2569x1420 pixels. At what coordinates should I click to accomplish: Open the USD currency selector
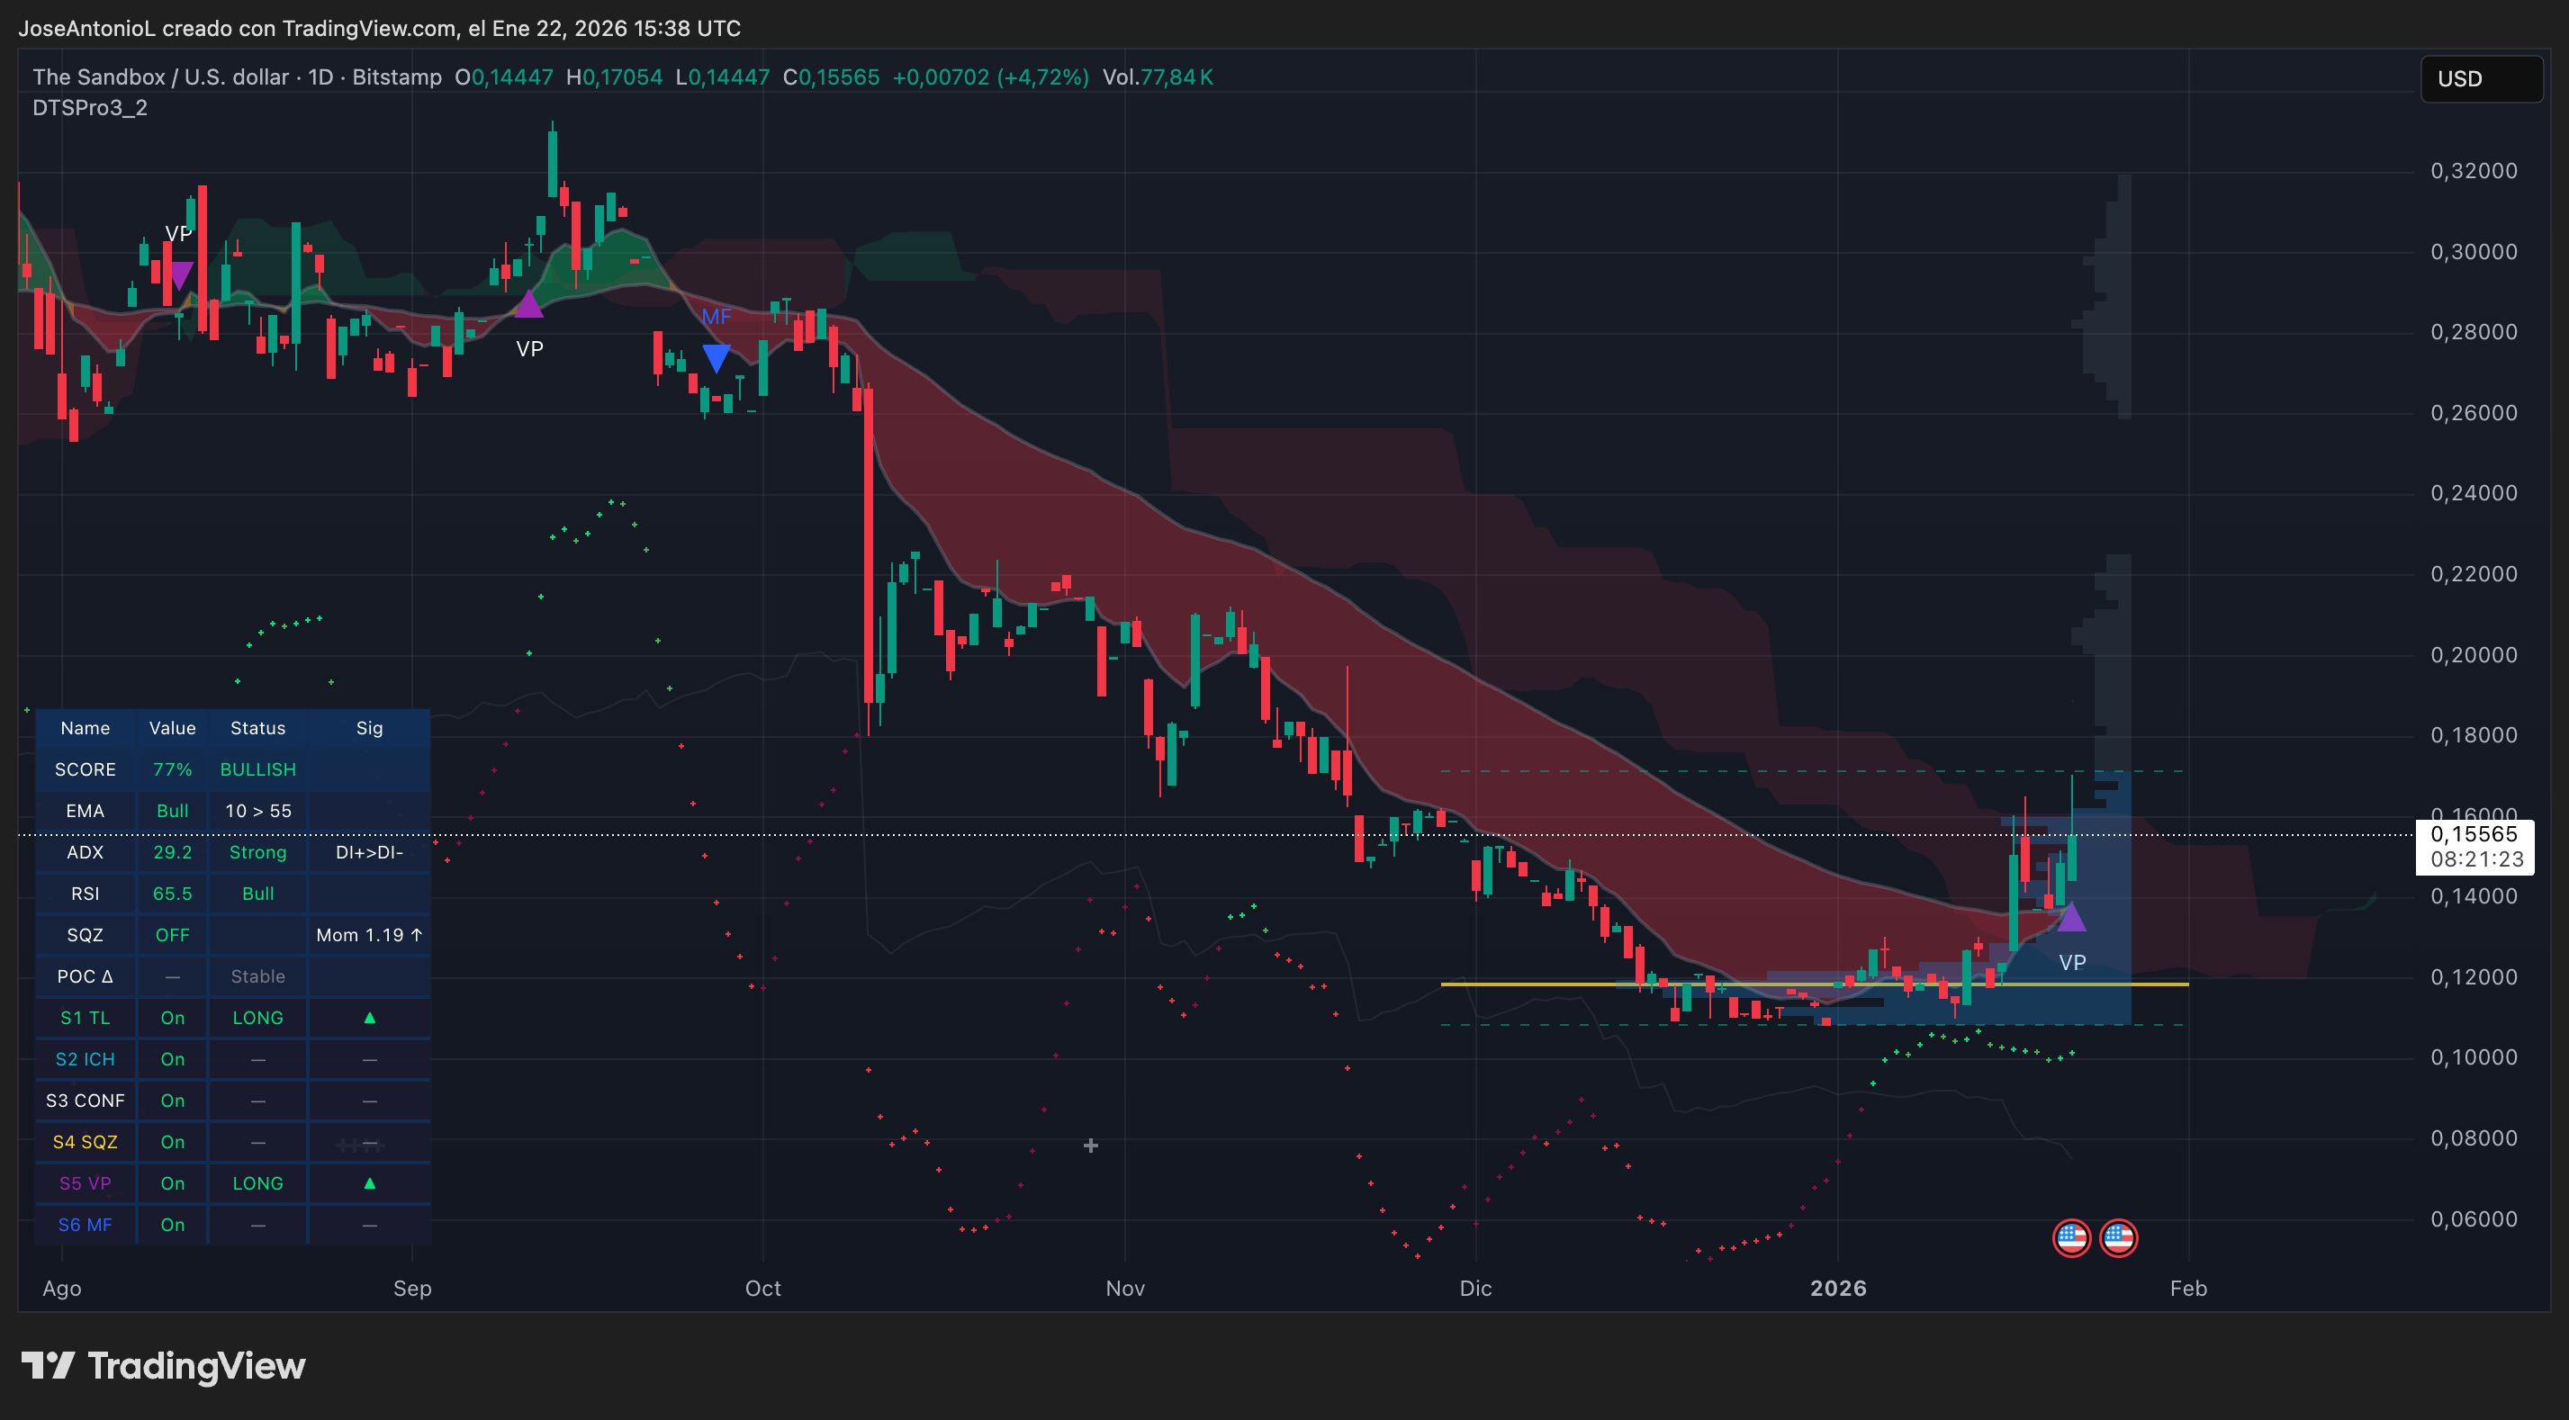pyautogui.click(x=2480, y=79)
